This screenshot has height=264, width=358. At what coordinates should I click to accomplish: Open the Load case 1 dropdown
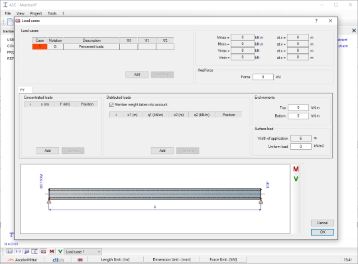(83, 251)
